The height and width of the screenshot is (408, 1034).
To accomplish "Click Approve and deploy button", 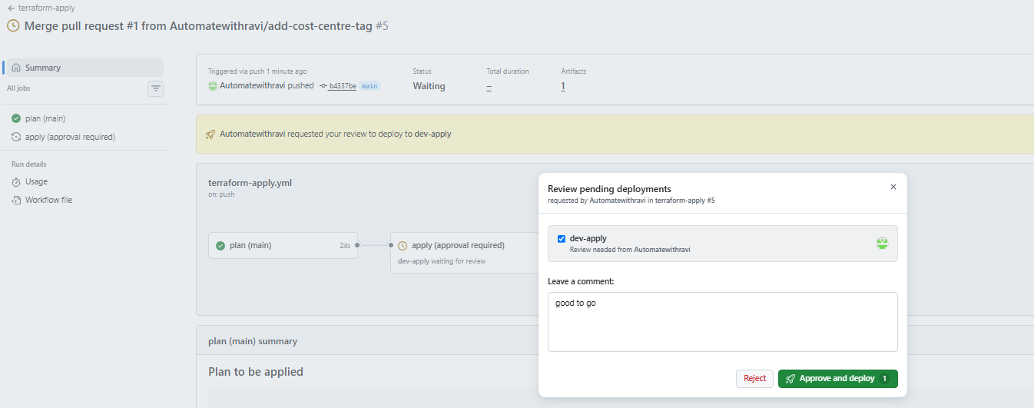I will 837,379.
